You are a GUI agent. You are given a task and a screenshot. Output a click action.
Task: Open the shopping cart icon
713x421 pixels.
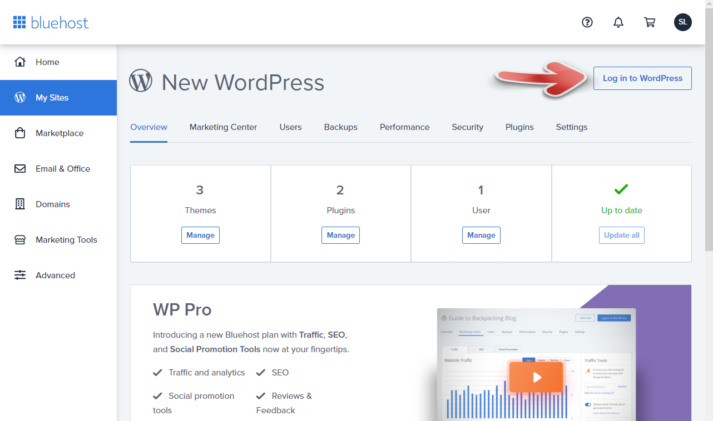pyautogui.click(x=650, y=22)
